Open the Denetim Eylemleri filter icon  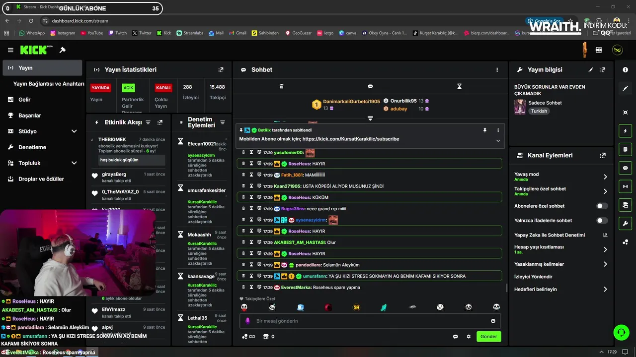(x=223, y=122)
